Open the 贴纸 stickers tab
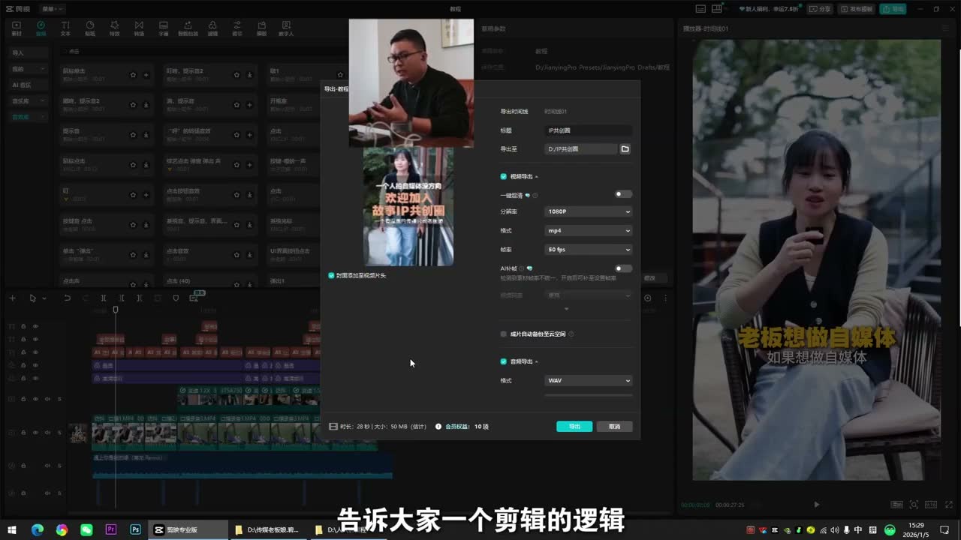The width and height of the screenshot is (961, 540). point(90,28)
